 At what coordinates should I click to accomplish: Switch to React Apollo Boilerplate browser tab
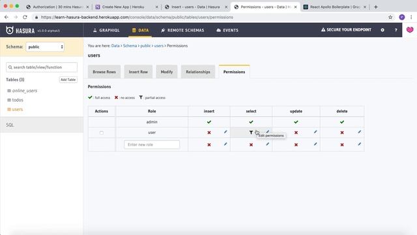pyautogui.click(x=335, y=7)
